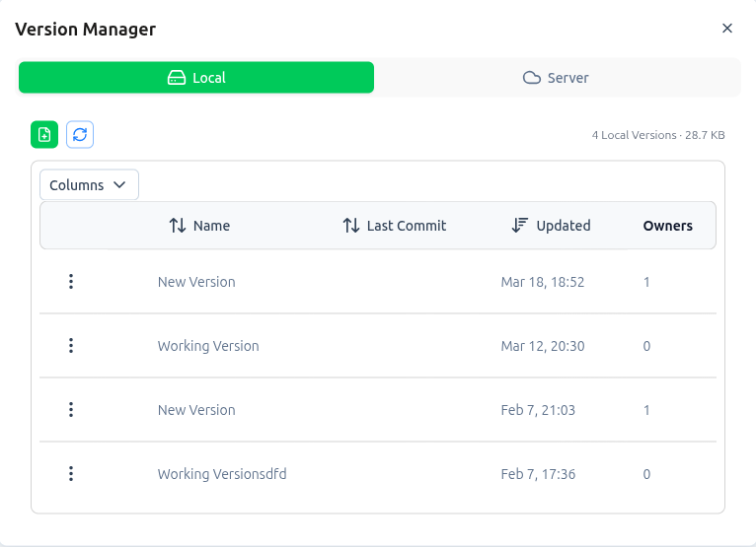Click the Last Commit column header label
756x547 pixels.
[407, 226]
